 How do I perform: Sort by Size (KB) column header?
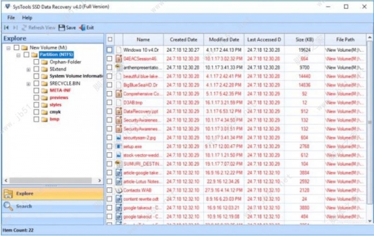[x=305, y=40]
